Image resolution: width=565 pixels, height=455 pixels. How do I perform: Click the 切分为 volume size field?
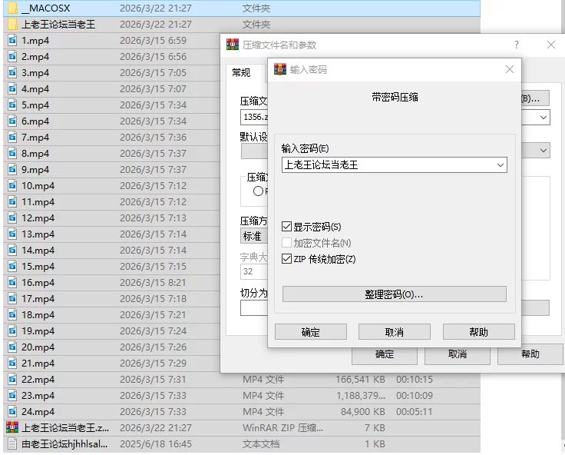(254, 307)
